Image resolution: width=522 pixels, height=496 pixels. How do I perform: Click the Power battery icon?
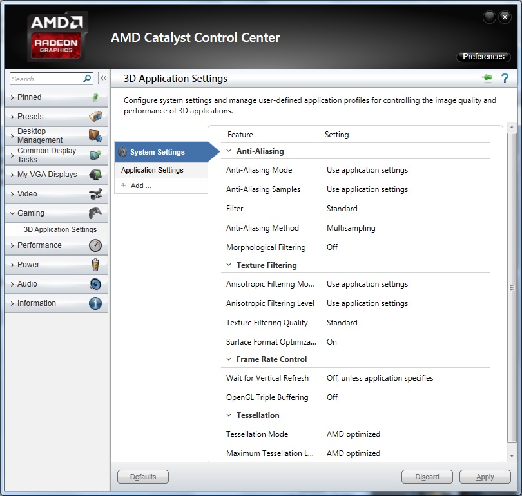95,265
